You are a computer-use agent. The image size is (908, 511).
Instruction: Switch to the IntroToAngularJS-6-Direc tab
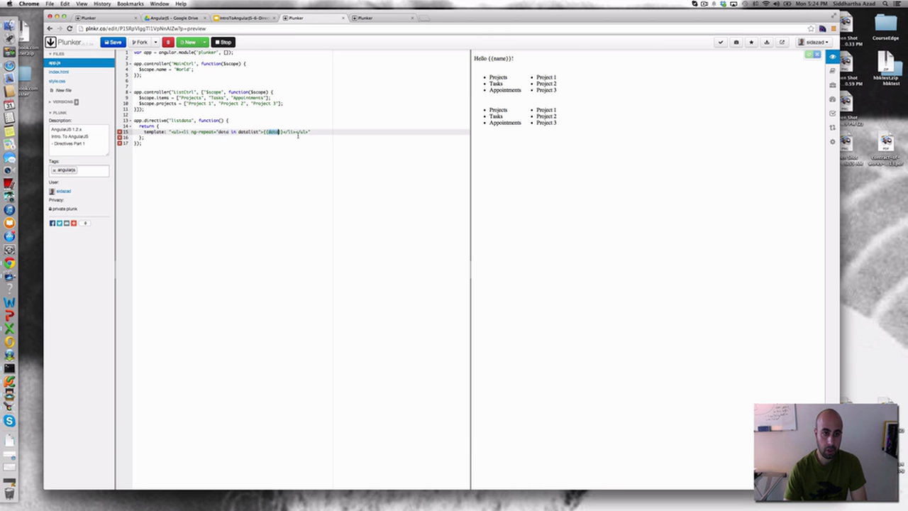[243, 18]
